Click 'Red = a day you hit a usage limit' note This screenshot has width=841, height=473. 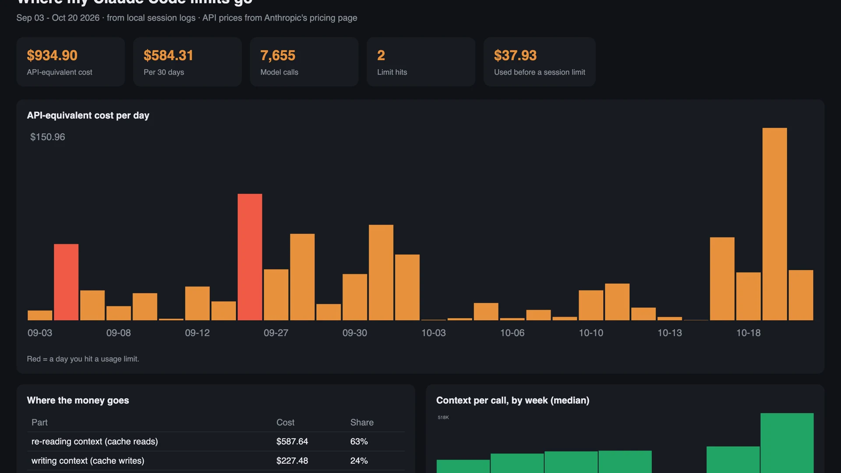[x=83, y=359]
